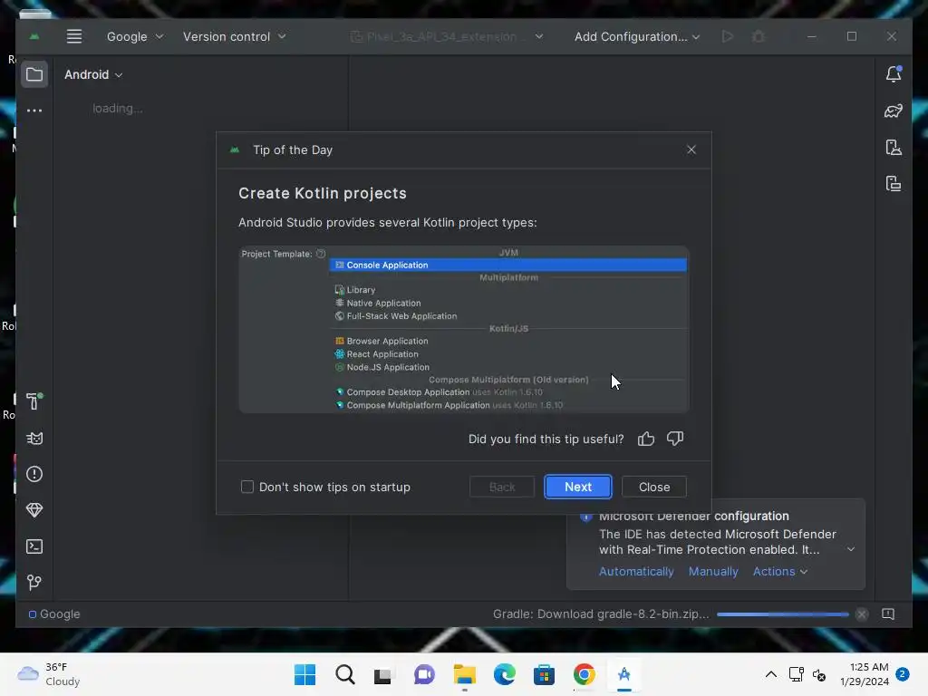Click the Create Kotlin projects heading

pos(323,194)
